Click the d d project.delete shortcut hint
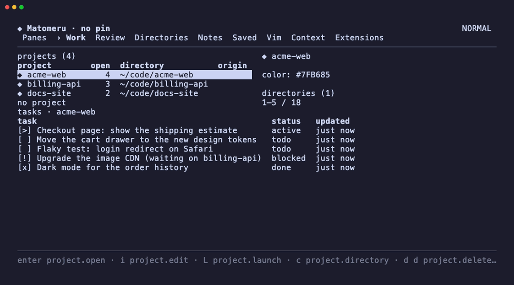 pyautogui.click(x=450, y=260)
